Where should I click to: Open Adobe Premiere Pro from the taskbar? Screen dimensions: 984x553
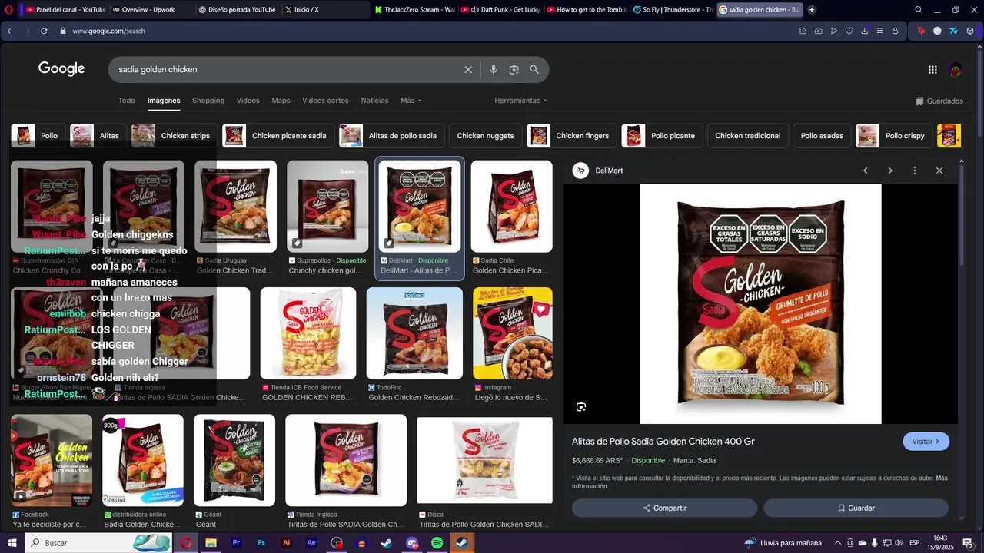point(236,543)
